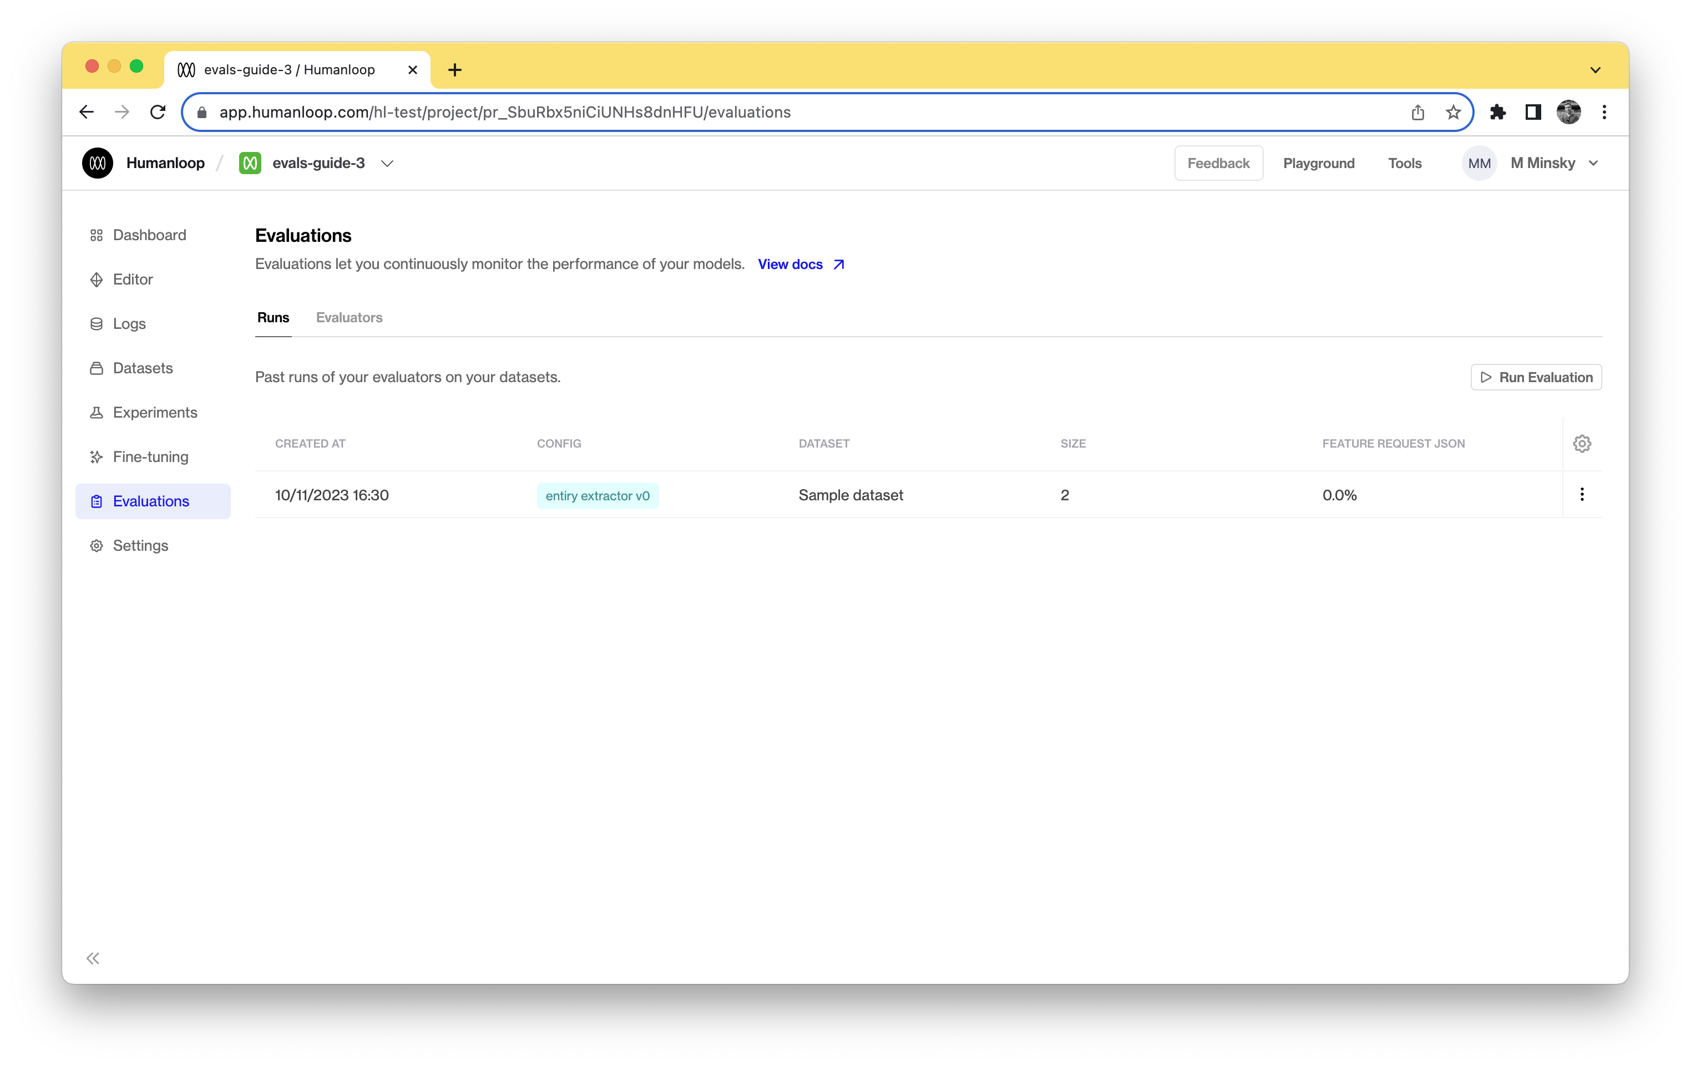
Task: Open Logs from the sidebar
Action: pos(129,323)
